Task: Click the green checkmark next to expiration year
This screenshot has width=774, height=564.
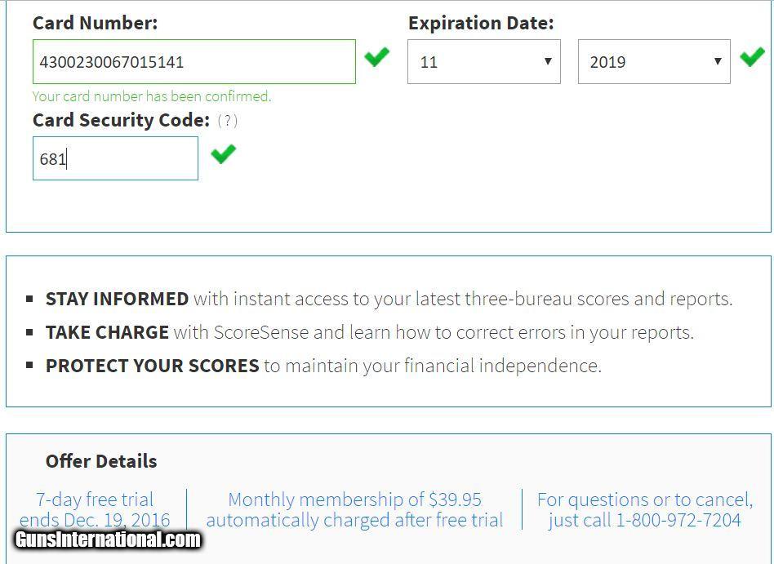Action: coord(752,57)
